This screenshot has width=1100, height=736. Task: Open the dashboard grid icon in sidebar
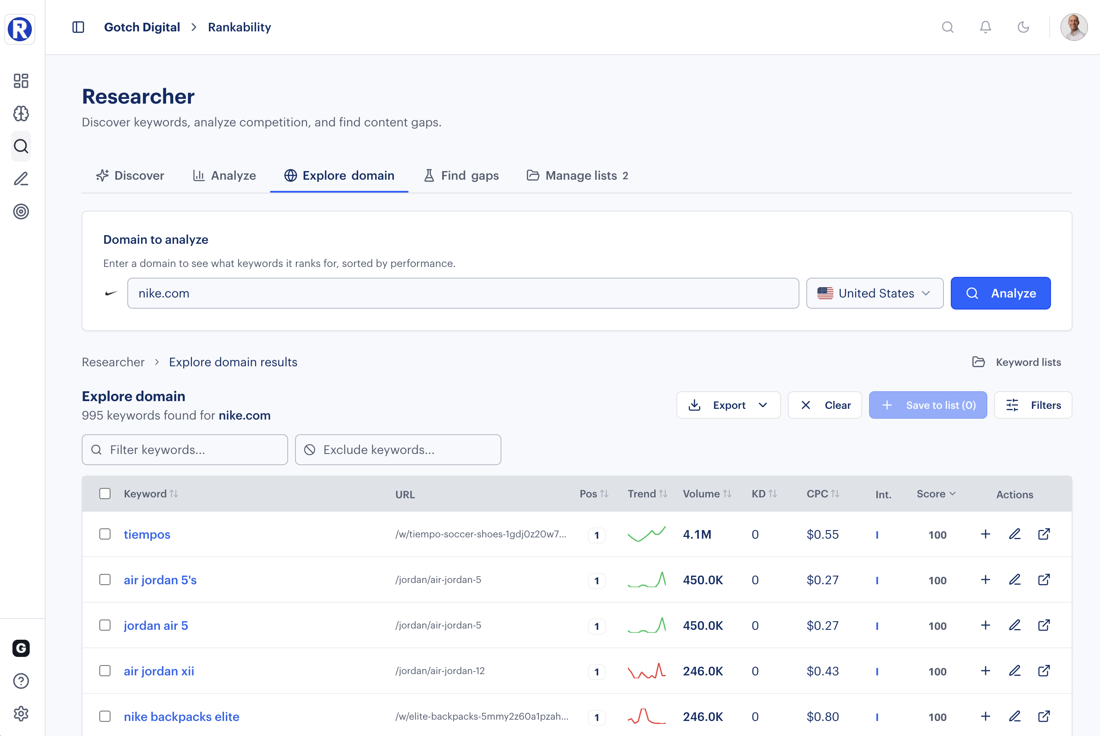[x=21, y=81]
